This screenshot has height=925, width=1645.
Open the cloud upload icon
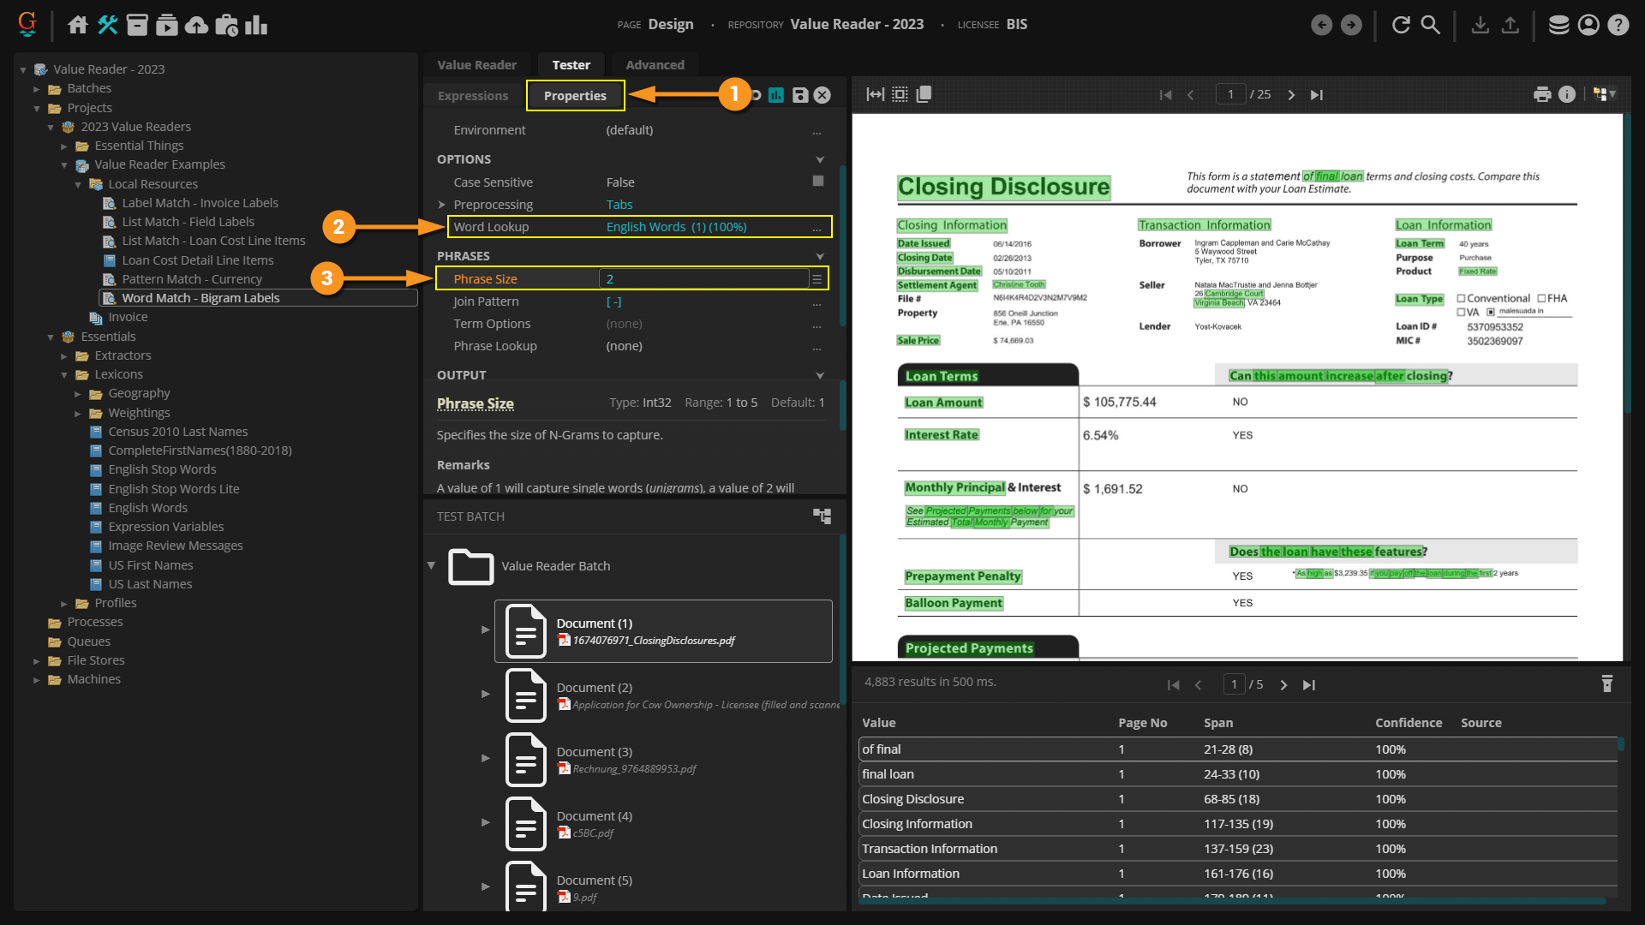pos(197,25)
